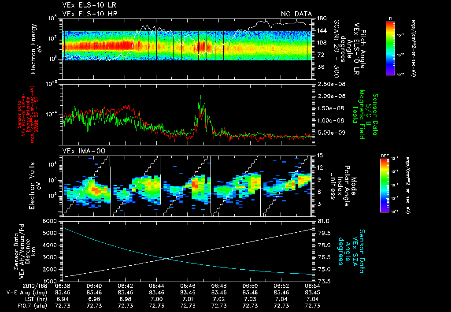Click the 3000 km altitude tick label
451x312 pixels.
(49, 257)
